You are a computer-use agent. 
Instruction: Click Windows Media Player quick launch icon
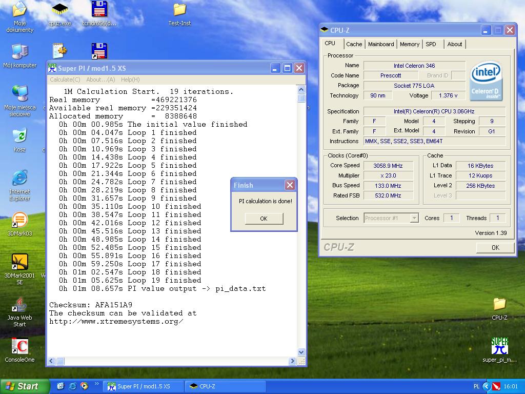(x=84, y=386)
